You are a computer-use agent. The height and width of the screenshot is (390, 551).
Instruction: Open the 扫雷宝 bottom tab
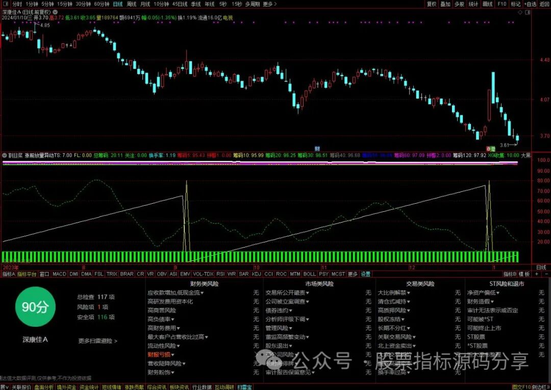click(244, 387)
